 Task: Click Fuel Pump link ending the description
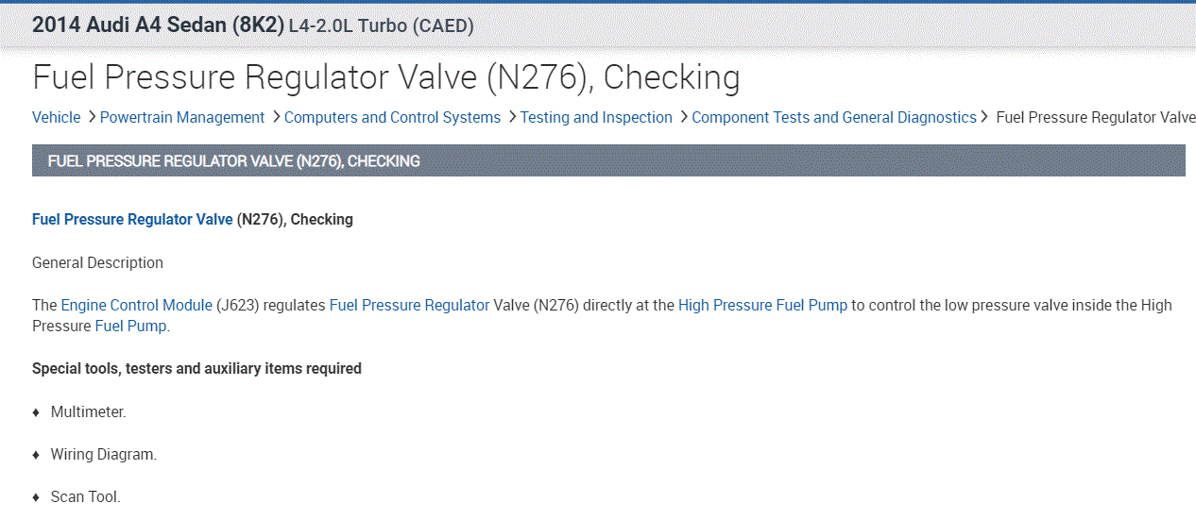131,327
